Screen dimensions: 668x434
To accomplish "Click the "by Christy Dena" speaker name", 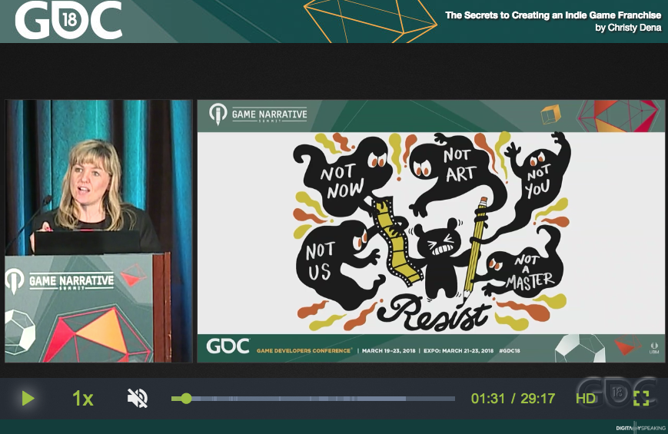I will pos(628,28).
